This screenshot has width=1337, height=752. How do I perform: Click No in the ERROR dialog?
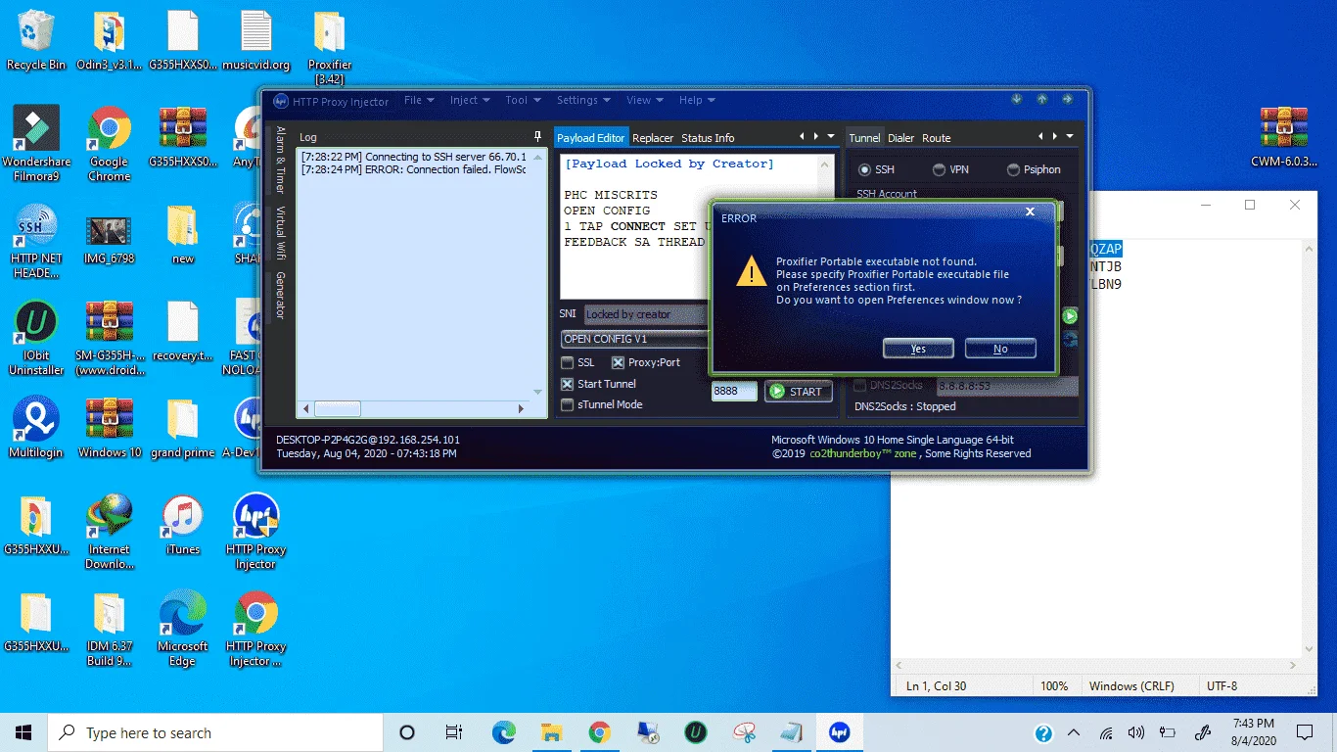pos(1000,349)
